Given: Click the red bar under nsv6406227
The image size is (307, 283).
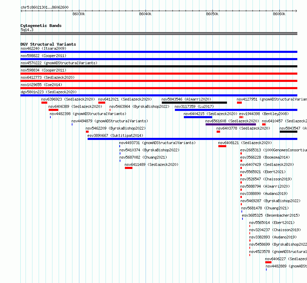Looking at the screenshot, I should (268, 262).
